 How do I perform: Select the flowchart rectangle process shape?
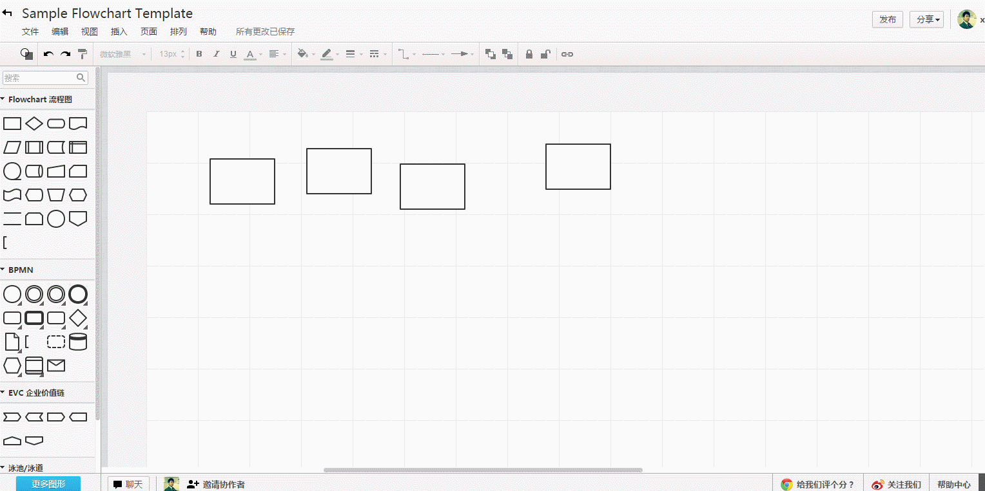click(12, 124)
